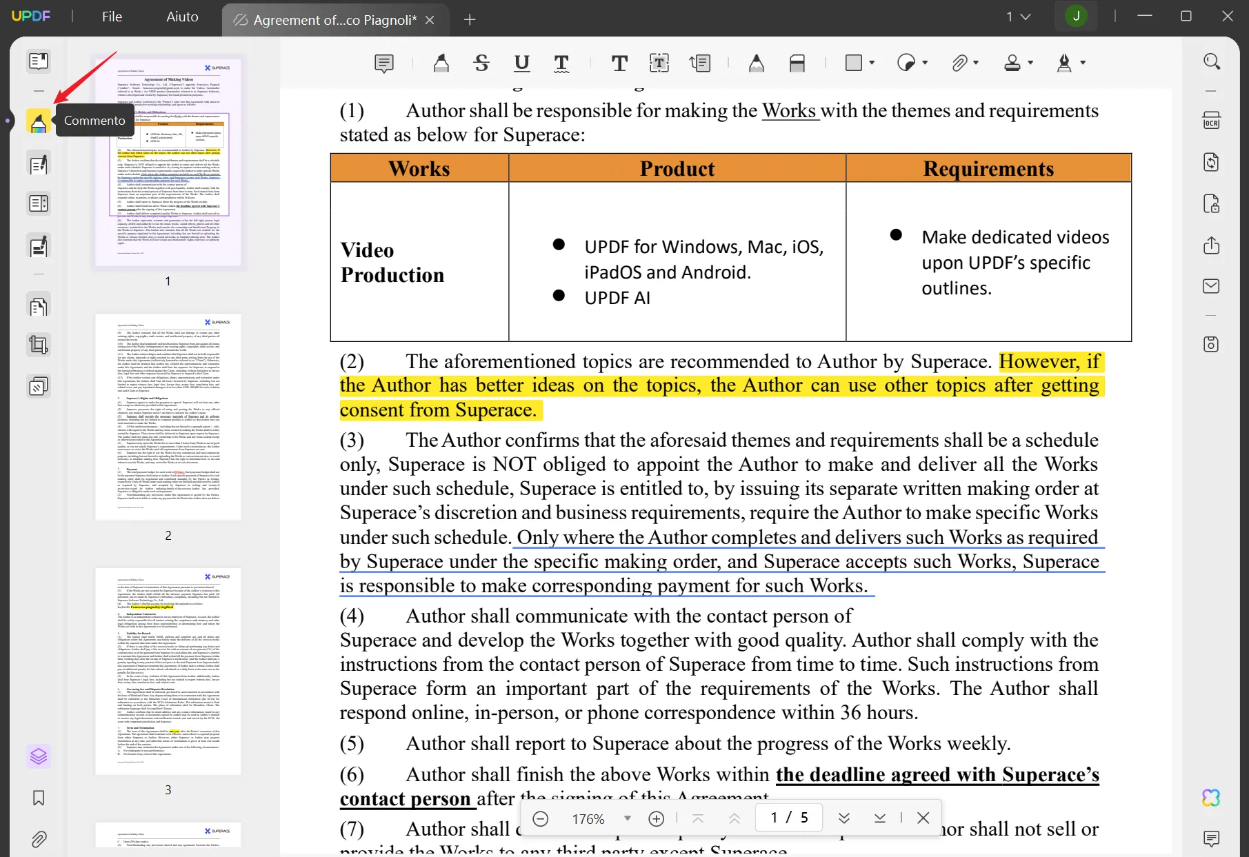Open the batch duplicate tool in sidebar

coord(39,386)
